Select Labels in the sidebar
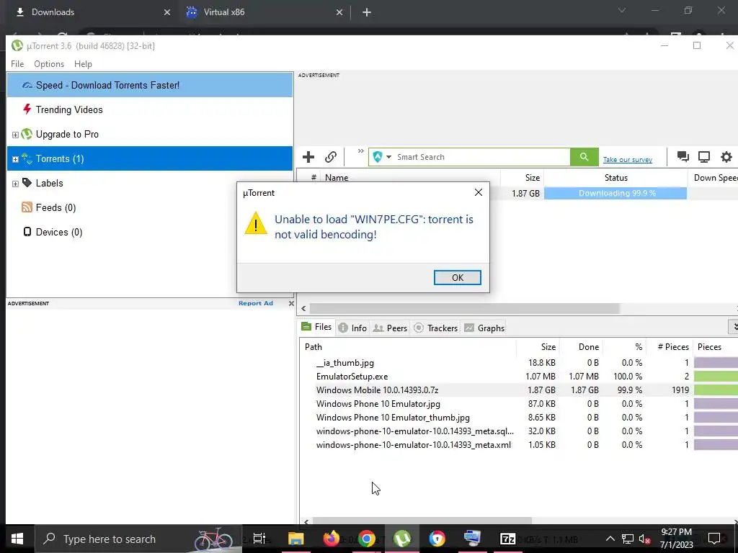 (x=49, y=183)
